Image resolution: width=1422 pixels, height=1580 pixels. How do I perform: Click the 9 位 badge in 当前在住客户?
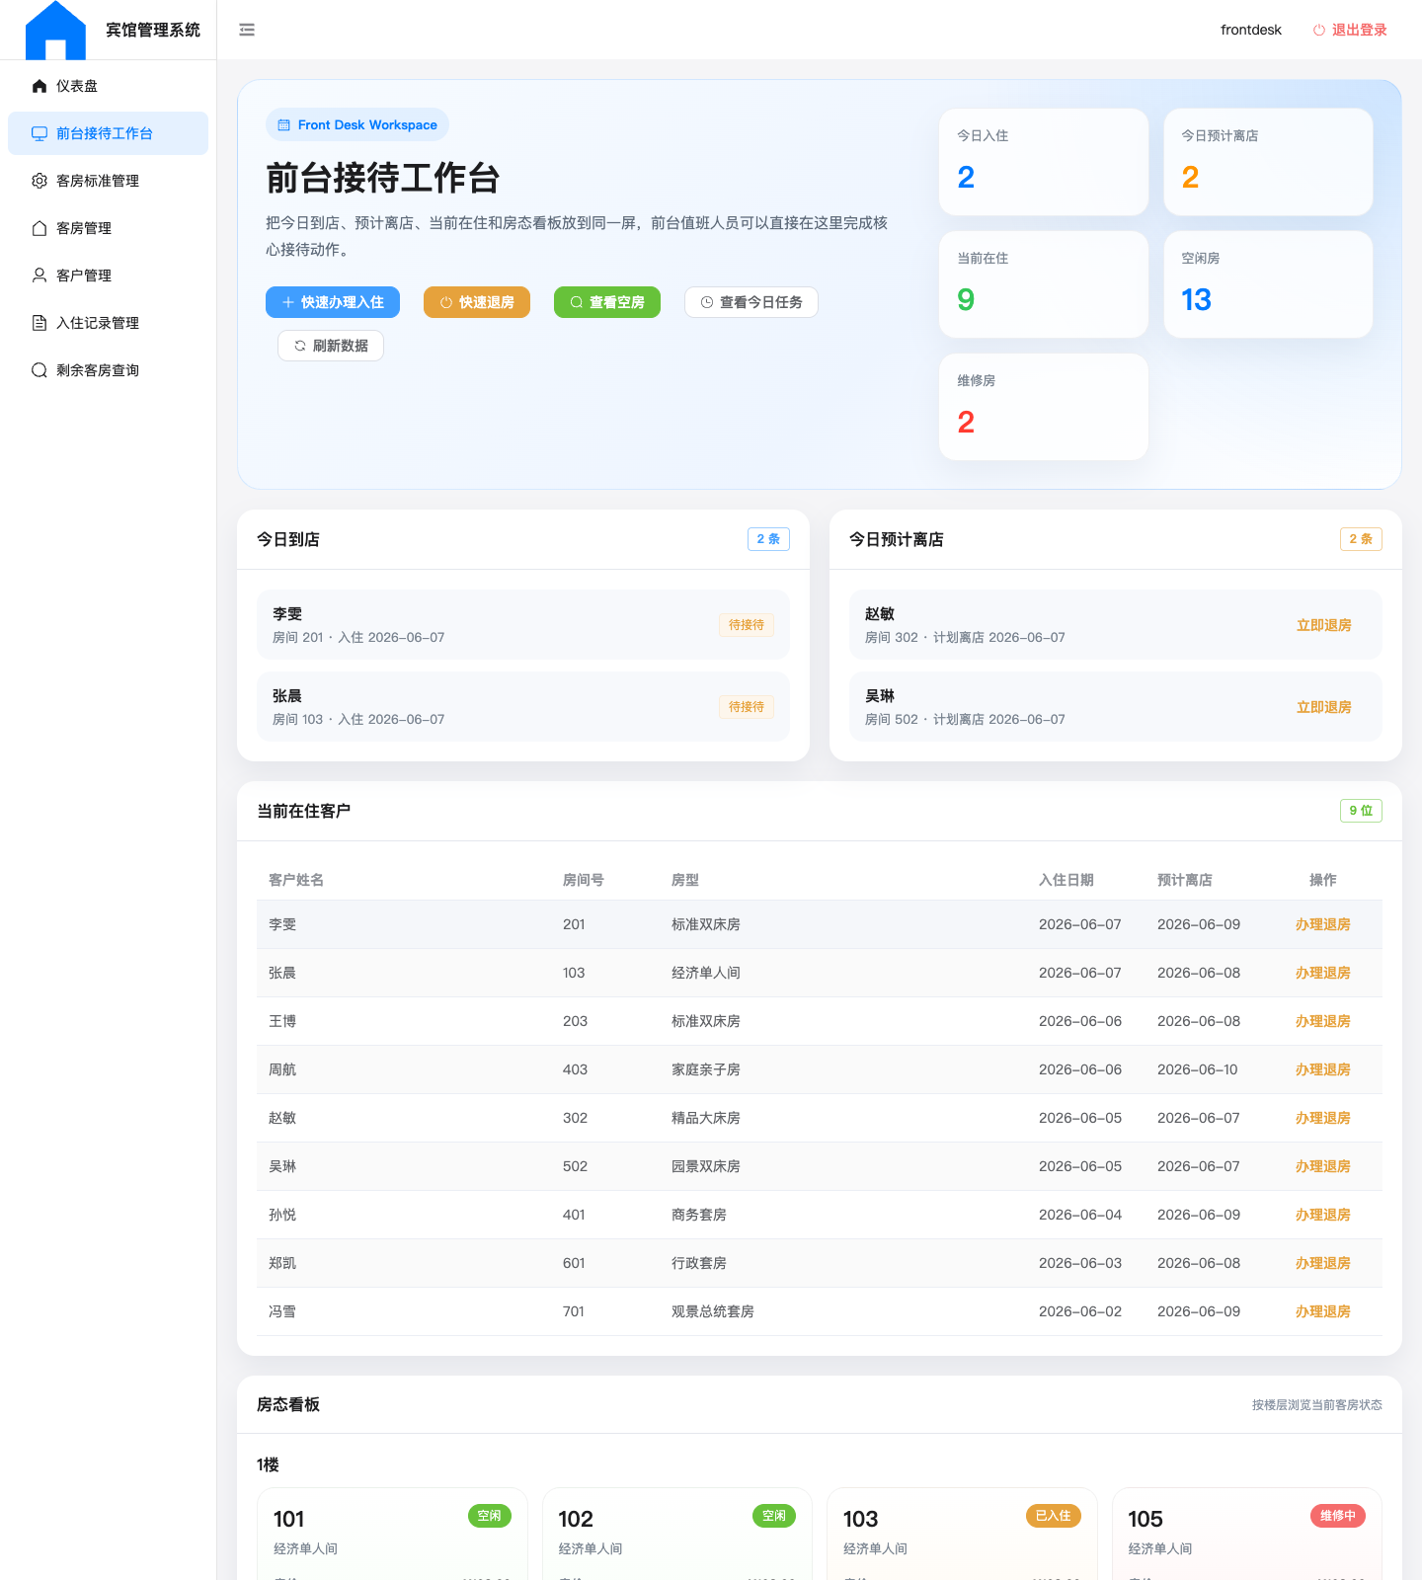point(1361,811)
